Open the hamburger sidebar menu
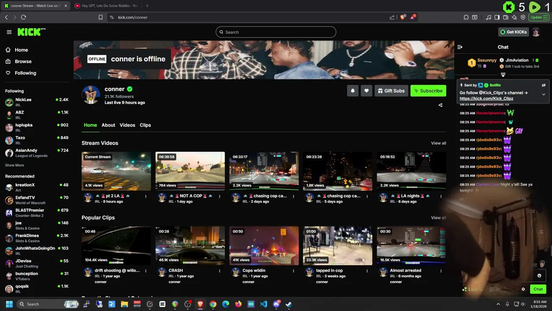The width and height of the screenshot is (552, 311). click(9, 32)
